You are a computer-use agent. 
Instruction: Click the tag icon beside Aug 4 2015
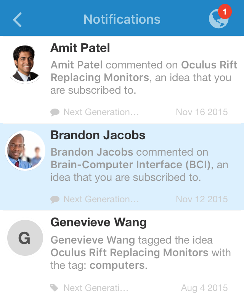click(54, 288)
